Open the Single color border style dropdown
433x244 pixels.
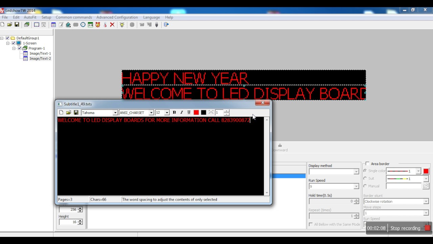click(x=418, y=171)
